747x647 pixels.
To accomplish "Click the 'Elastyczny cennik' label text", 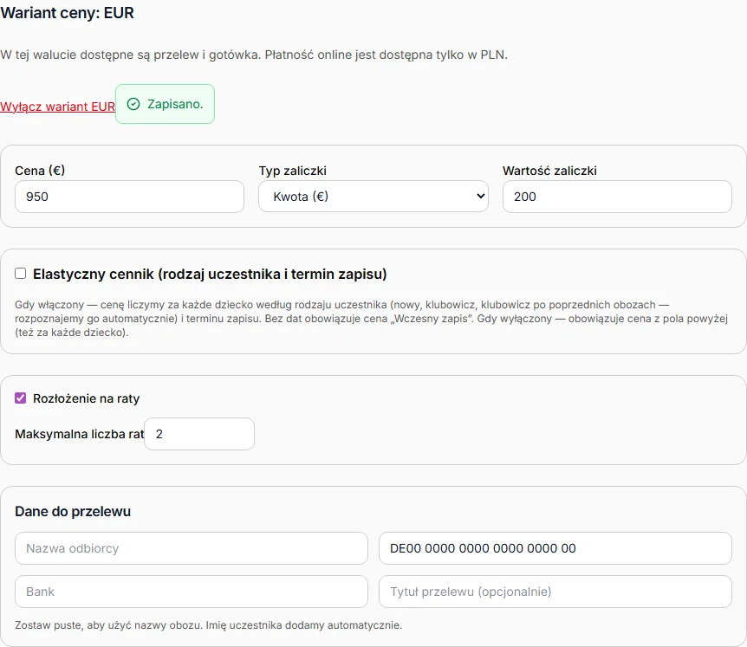I will 210,275.
